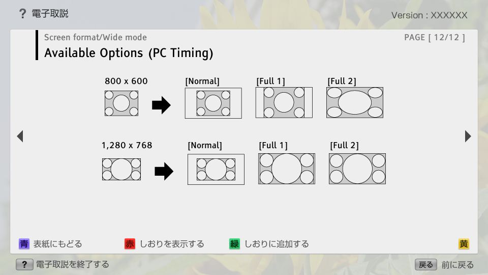Viewport: 488px width, 275px height.
Task: Click the red 赤 button icon
Action: 130,244
